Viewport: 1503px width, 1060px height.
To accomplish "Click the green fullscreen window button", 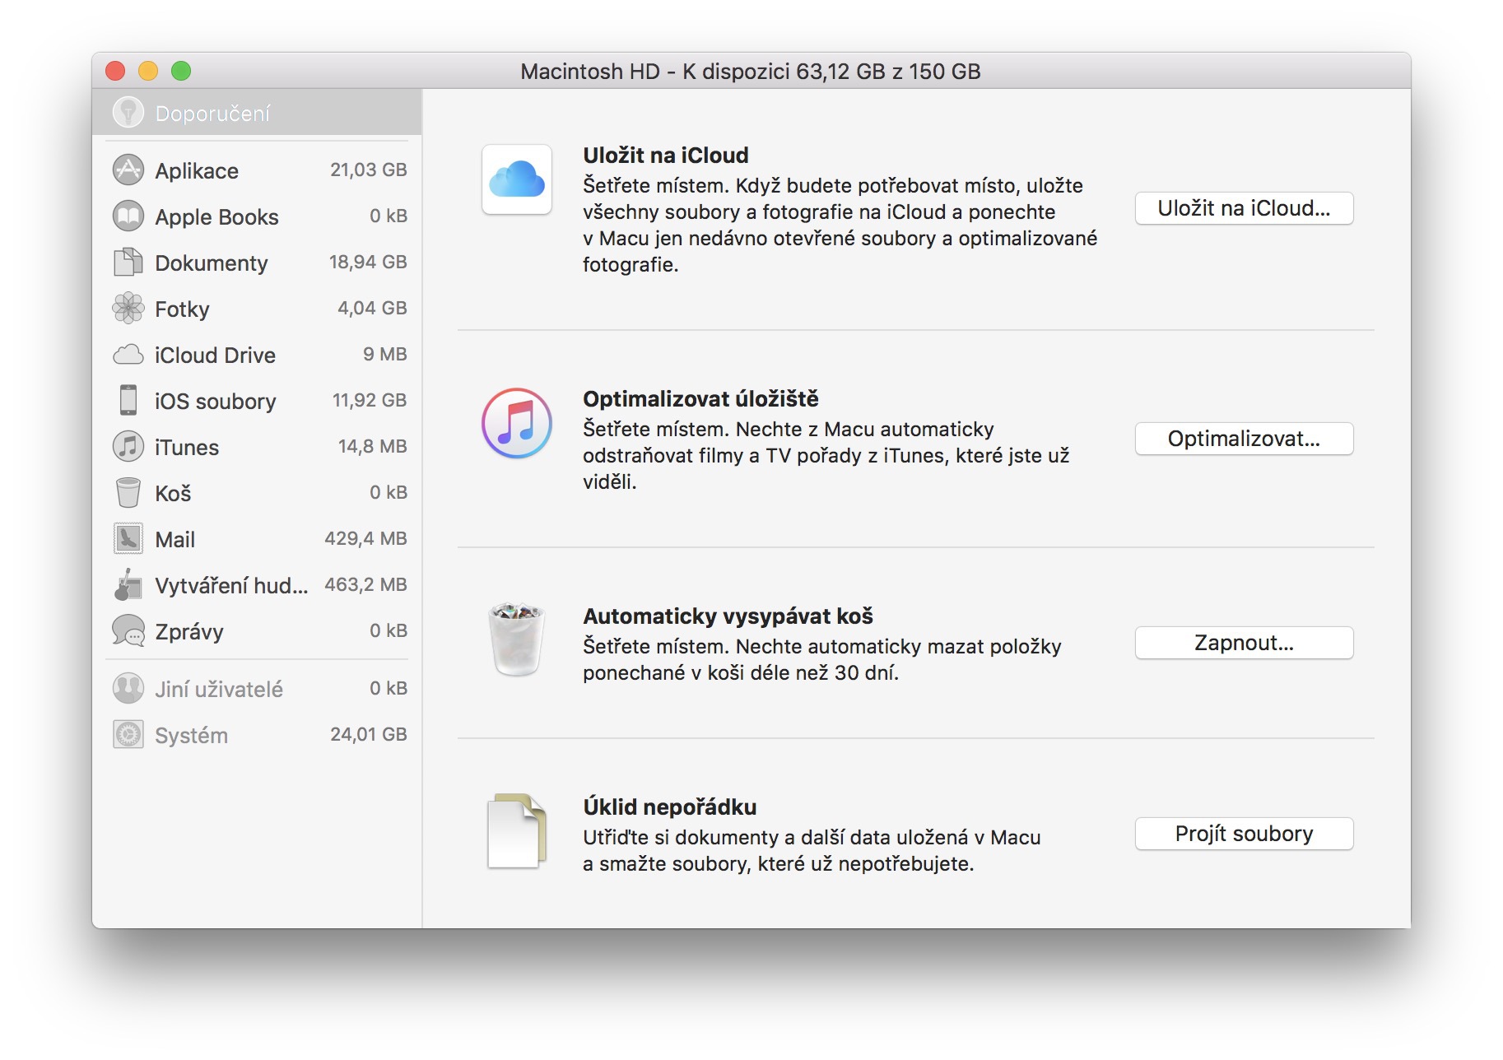I will [181, 72].
